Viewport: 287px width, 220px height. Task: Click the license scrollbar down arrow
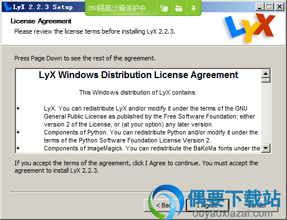(x=266, y=148)
